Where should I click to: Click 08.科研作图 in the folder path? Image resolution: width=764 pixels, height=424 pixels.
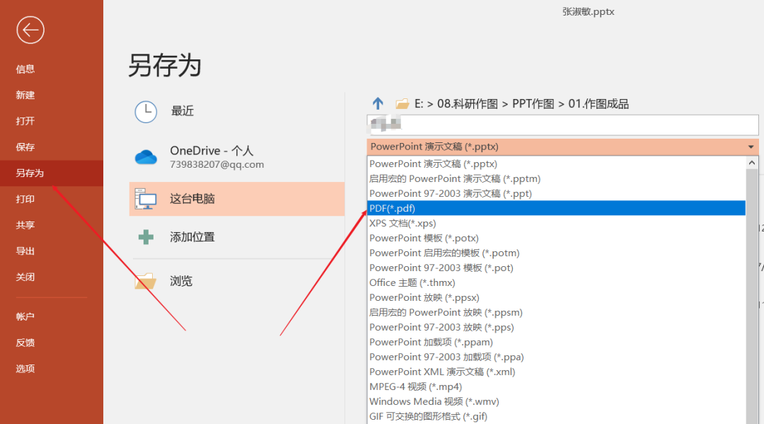[x=467, y=104]
